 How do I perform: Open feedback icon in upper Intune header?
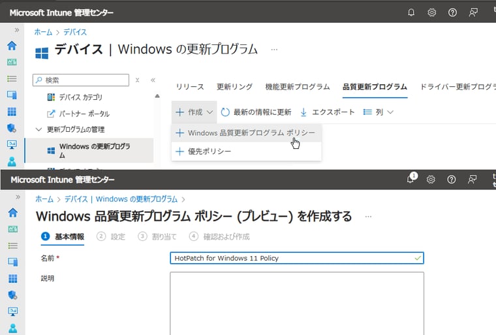473,12
